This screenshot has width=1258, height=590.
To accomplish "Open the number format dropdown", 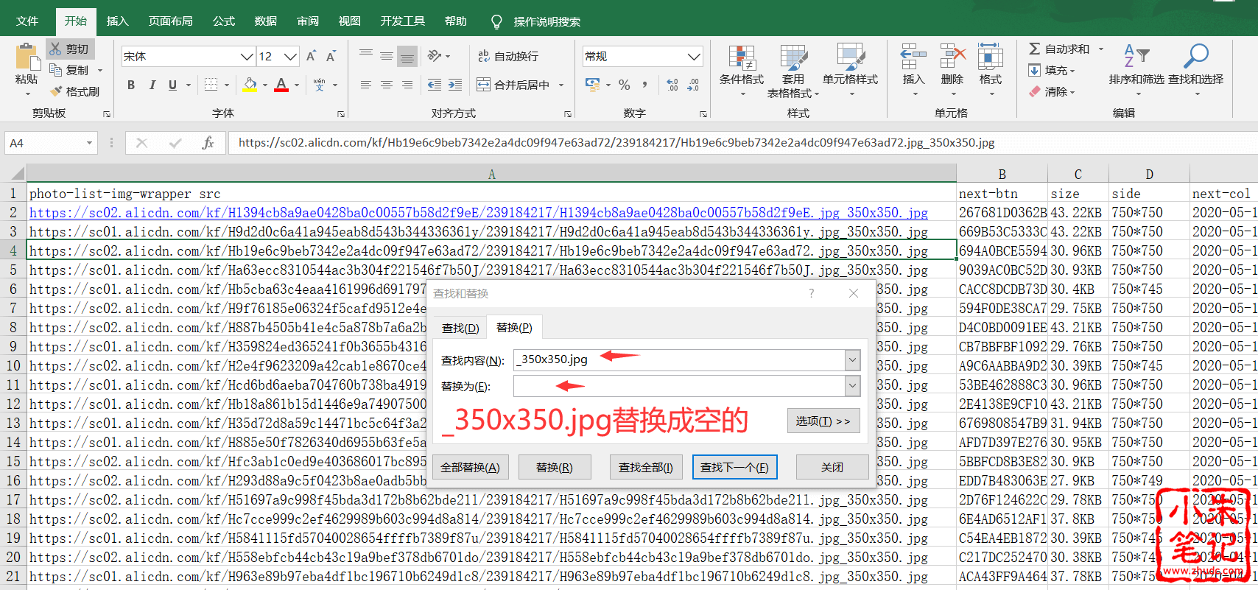I will pos(693,57).
